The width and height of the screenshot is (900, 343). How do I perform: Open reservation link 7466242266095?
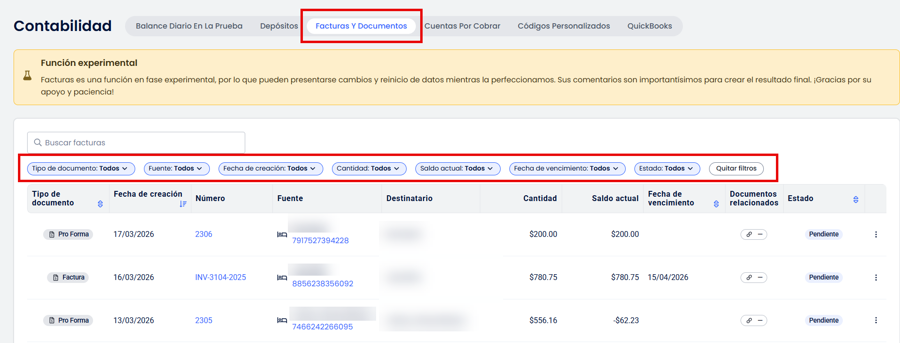[x=322, y=327]
